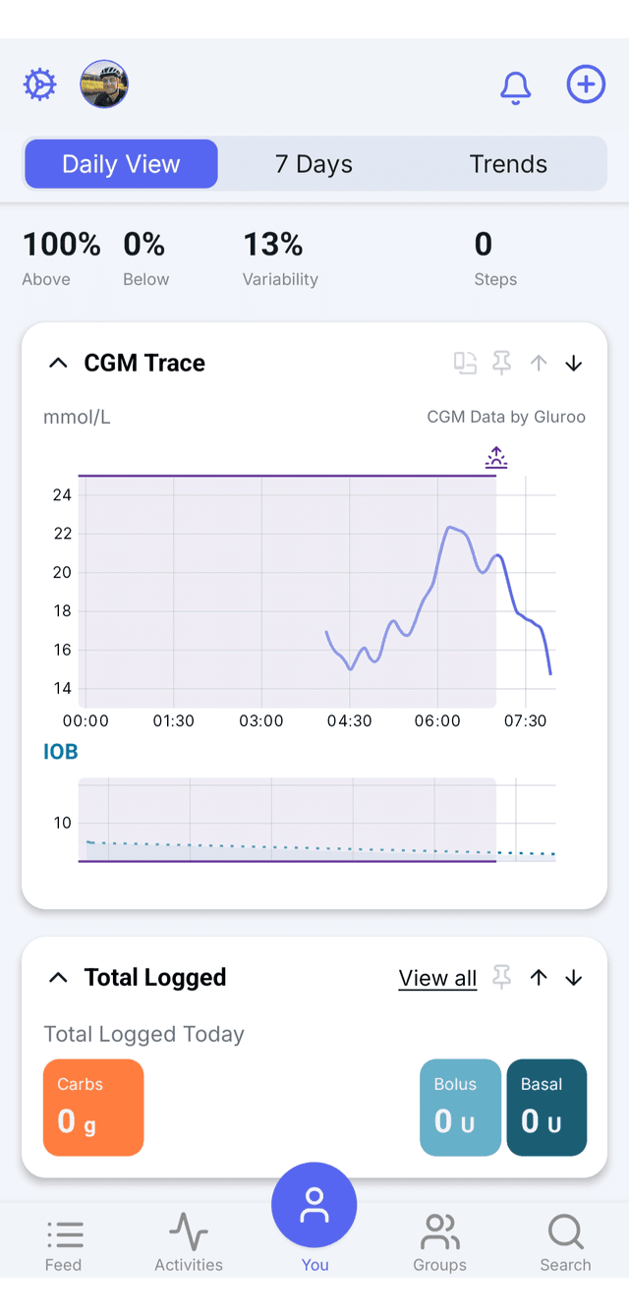This screenshot has width=629, height=1316.
Task: Move CGM Trace card down with arrow
Action: [x=574, y=363]
